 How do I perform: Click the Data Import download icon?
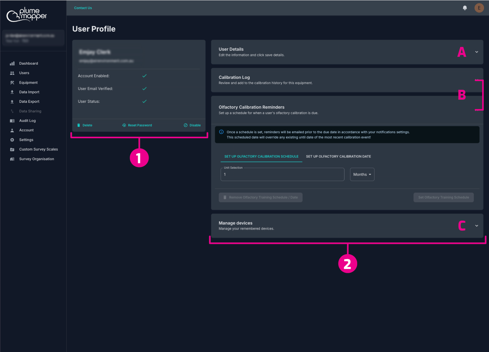click(x=12, y=92)
